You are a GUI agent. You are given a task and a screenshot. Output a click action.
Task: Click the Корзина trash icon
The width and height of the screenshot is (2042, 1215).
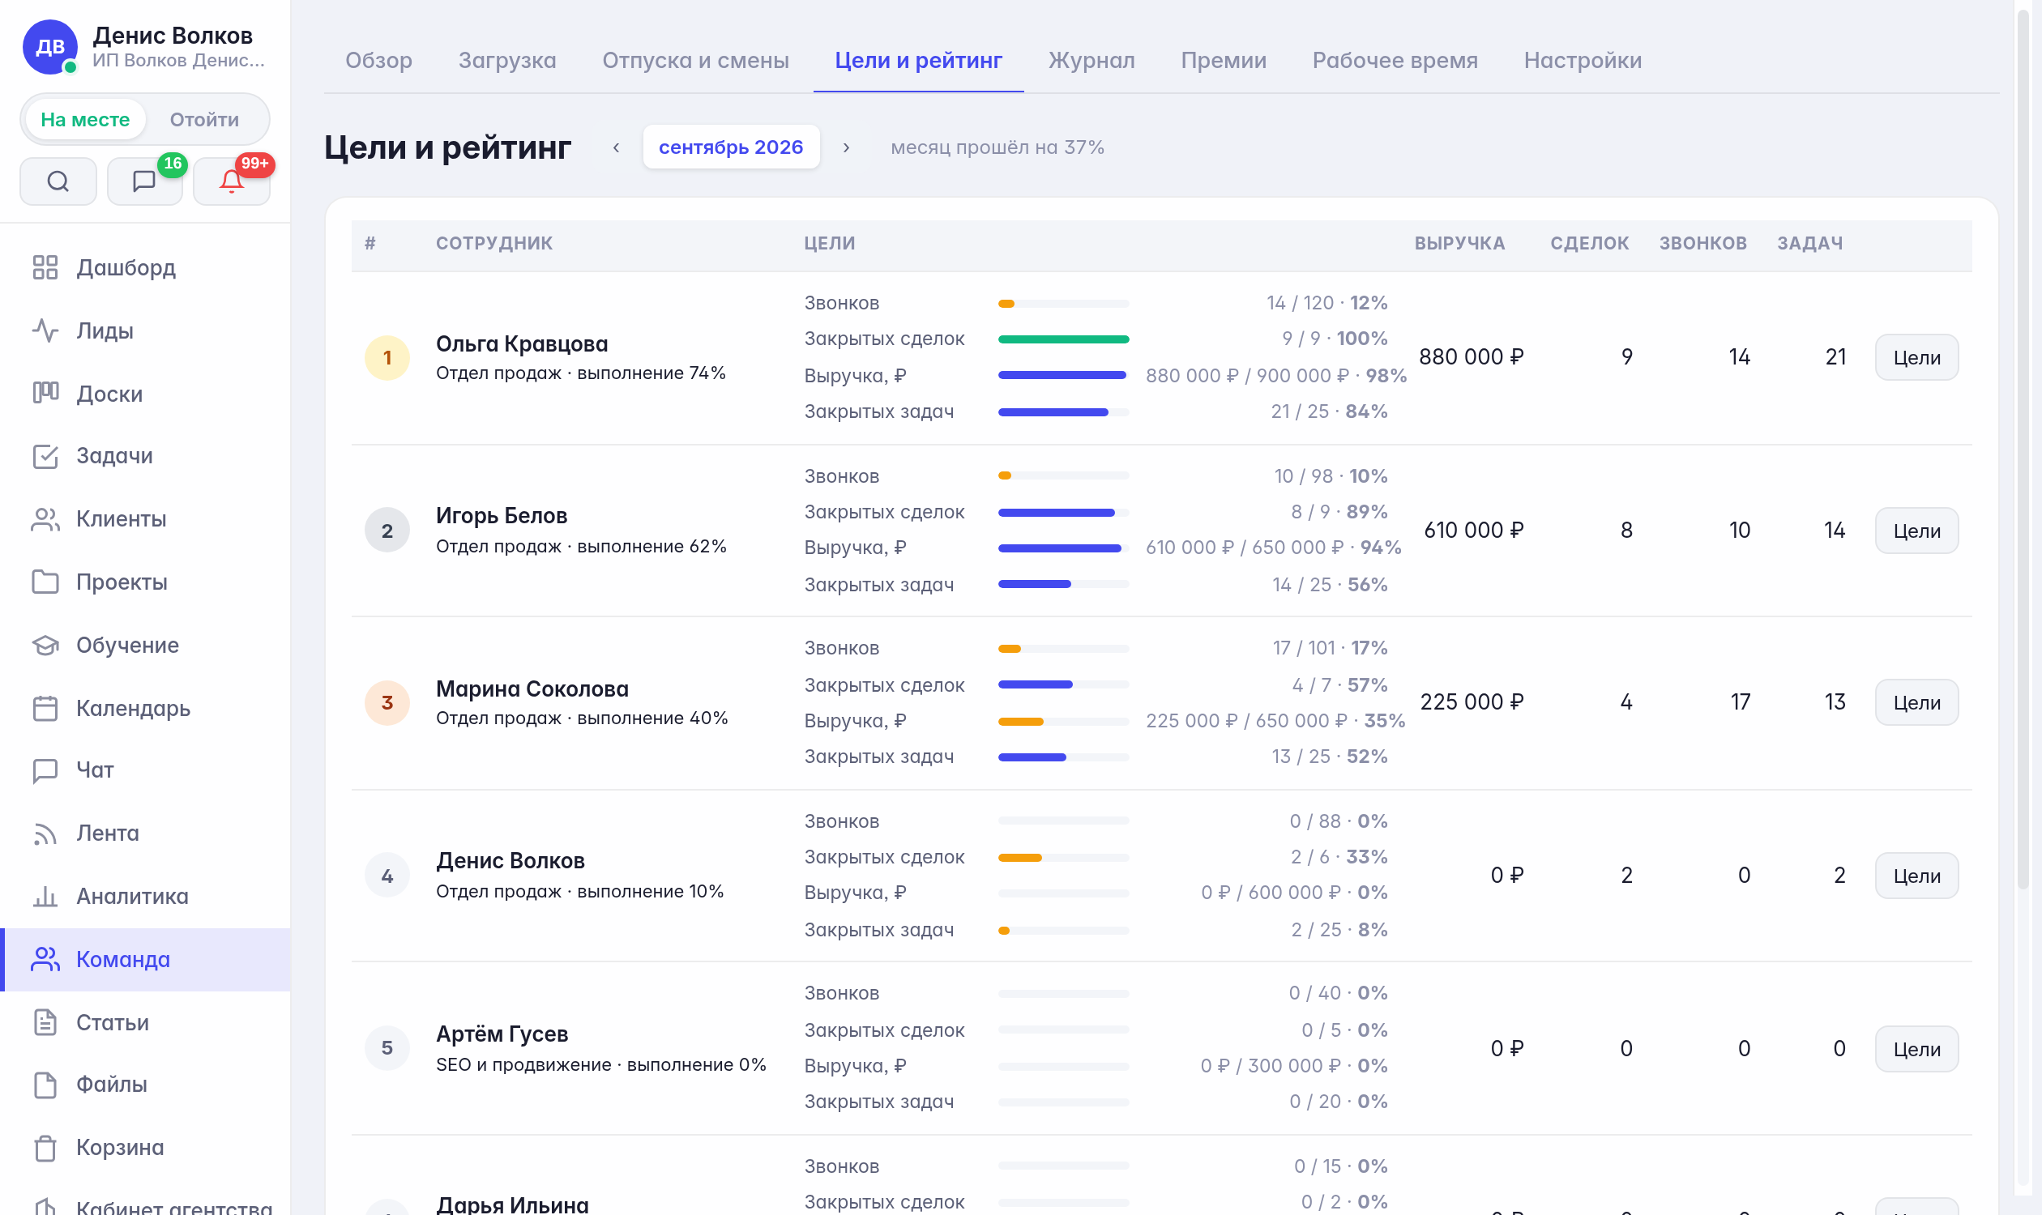45,1148
